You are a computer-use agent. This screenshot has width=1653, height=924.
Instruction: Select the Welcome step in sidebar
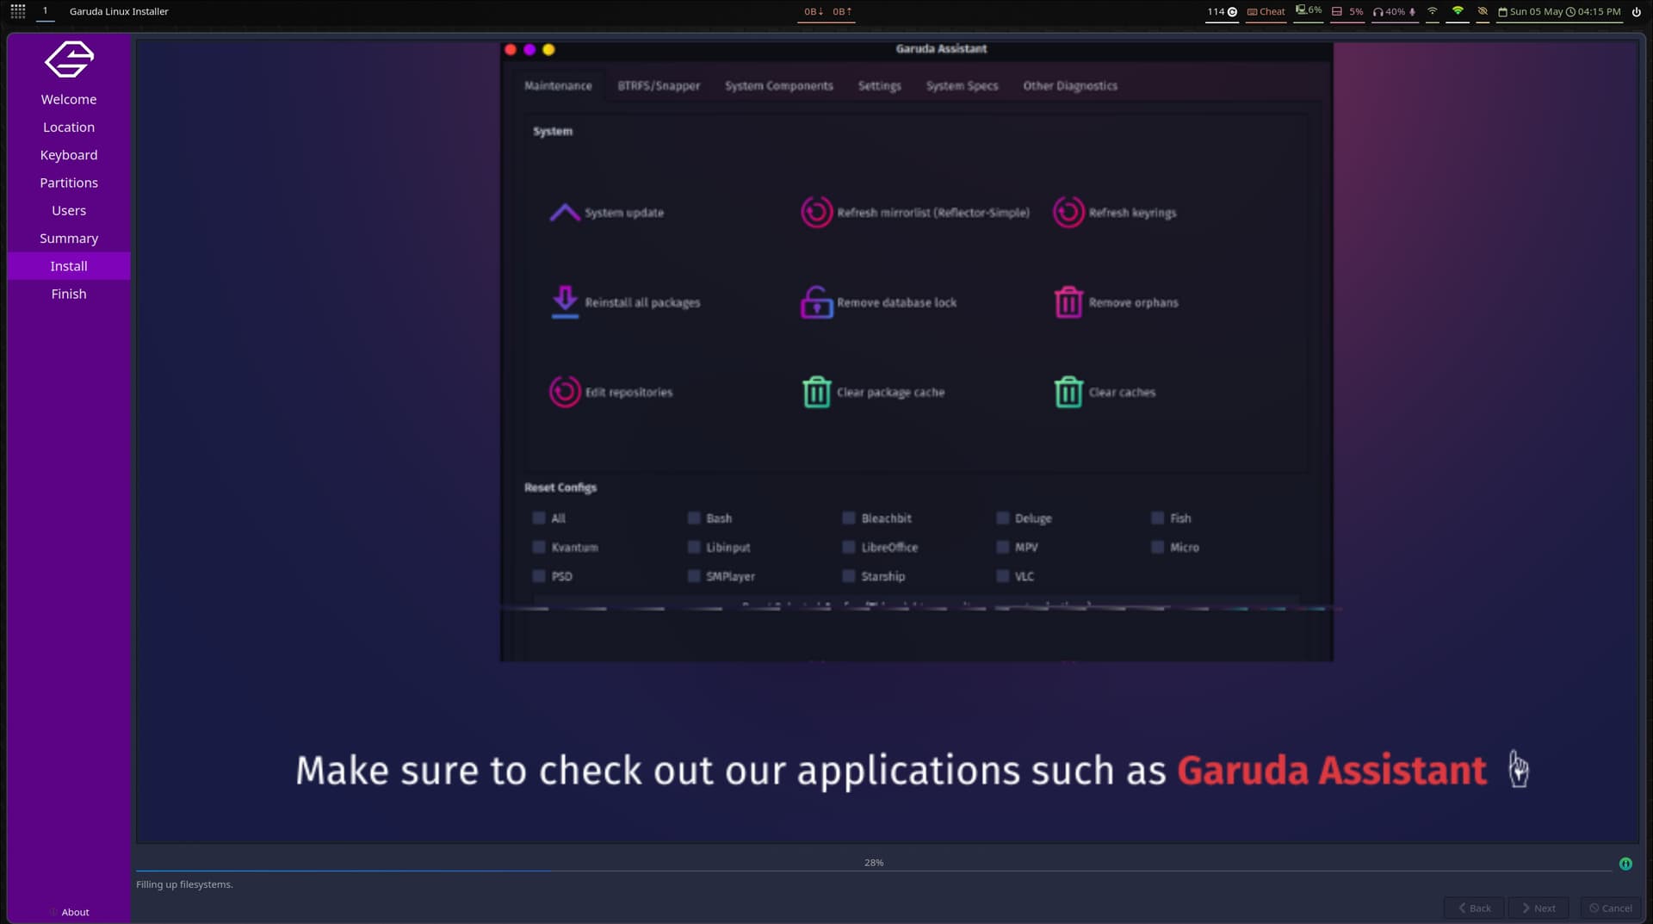pos(69,100)
